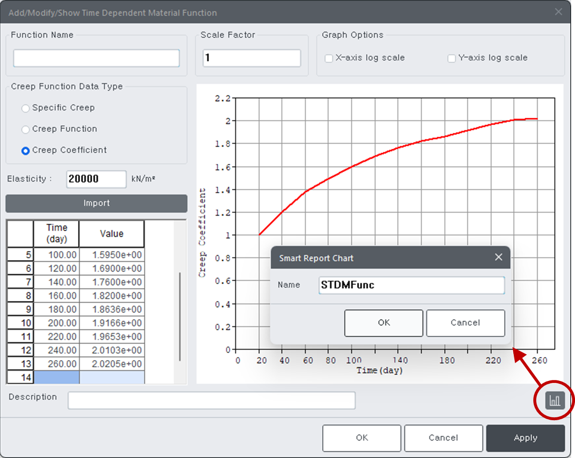575x458 pixels.
Task: Enable Y-axis log scale checkbox
Action: pos(452,58)
